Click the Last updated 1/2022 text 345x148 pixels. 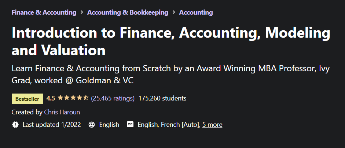(x=52, y=125)
